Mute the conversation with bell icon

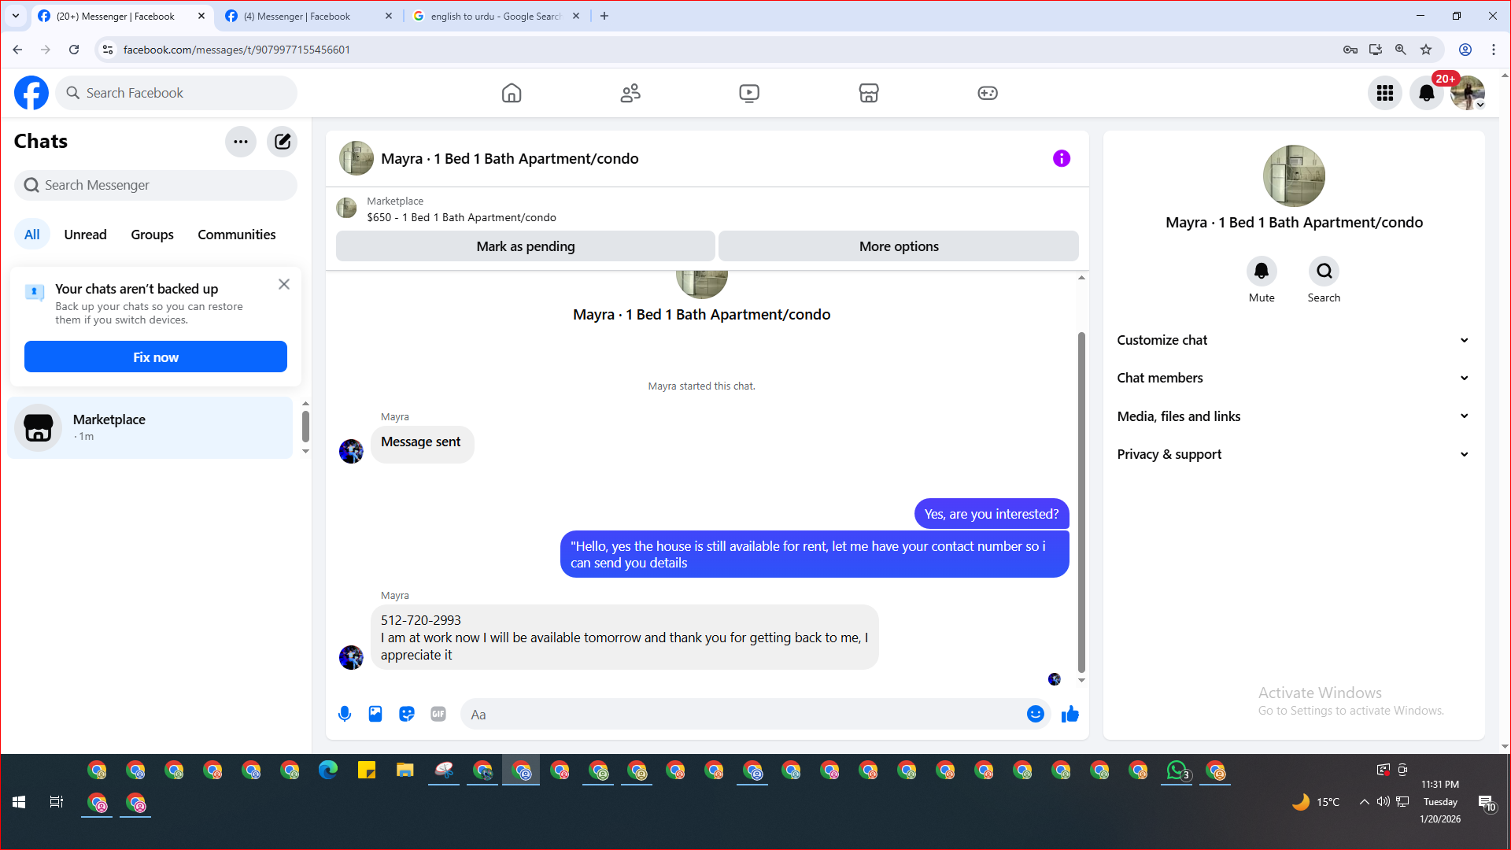pos(1262,271)
